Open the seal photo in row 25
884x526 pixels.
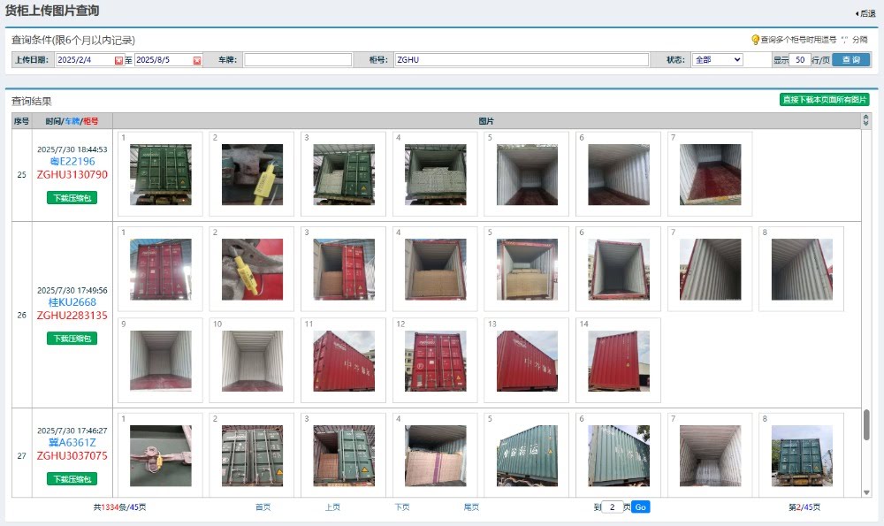[x=252, y=175]
